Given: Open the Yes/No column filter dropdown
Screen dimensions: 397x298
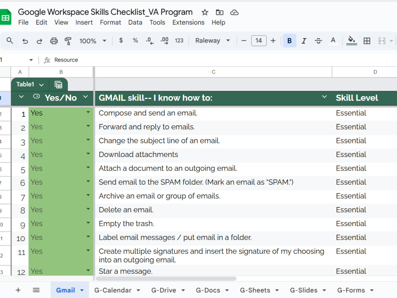Looking at the screenshot, I should (x=86, y=97).
